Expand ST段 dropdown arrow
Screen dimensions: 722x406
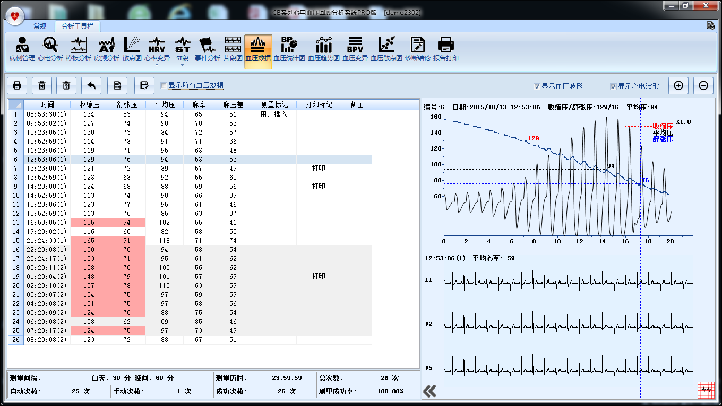coord(183,65)
